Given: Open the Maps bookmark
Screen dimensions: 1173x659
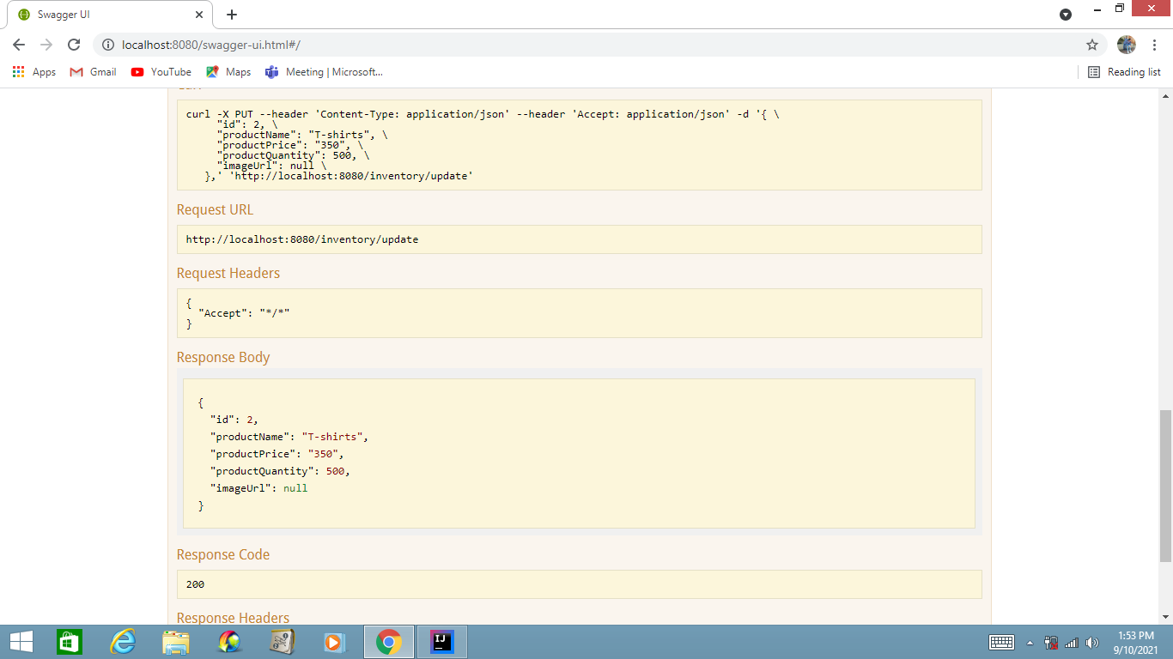Looking at the screenshot, I should click(x=228, y=72).
